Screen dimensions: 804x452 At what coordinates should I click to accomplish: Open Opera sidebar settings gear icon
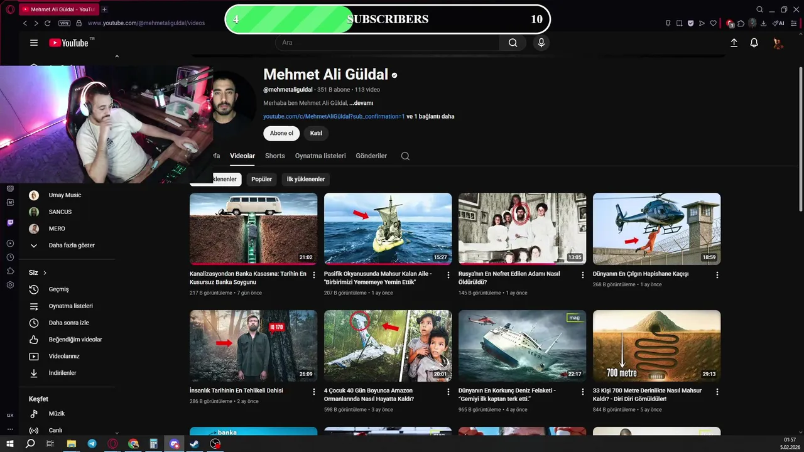pyautogui.click(x=10, y=285)
